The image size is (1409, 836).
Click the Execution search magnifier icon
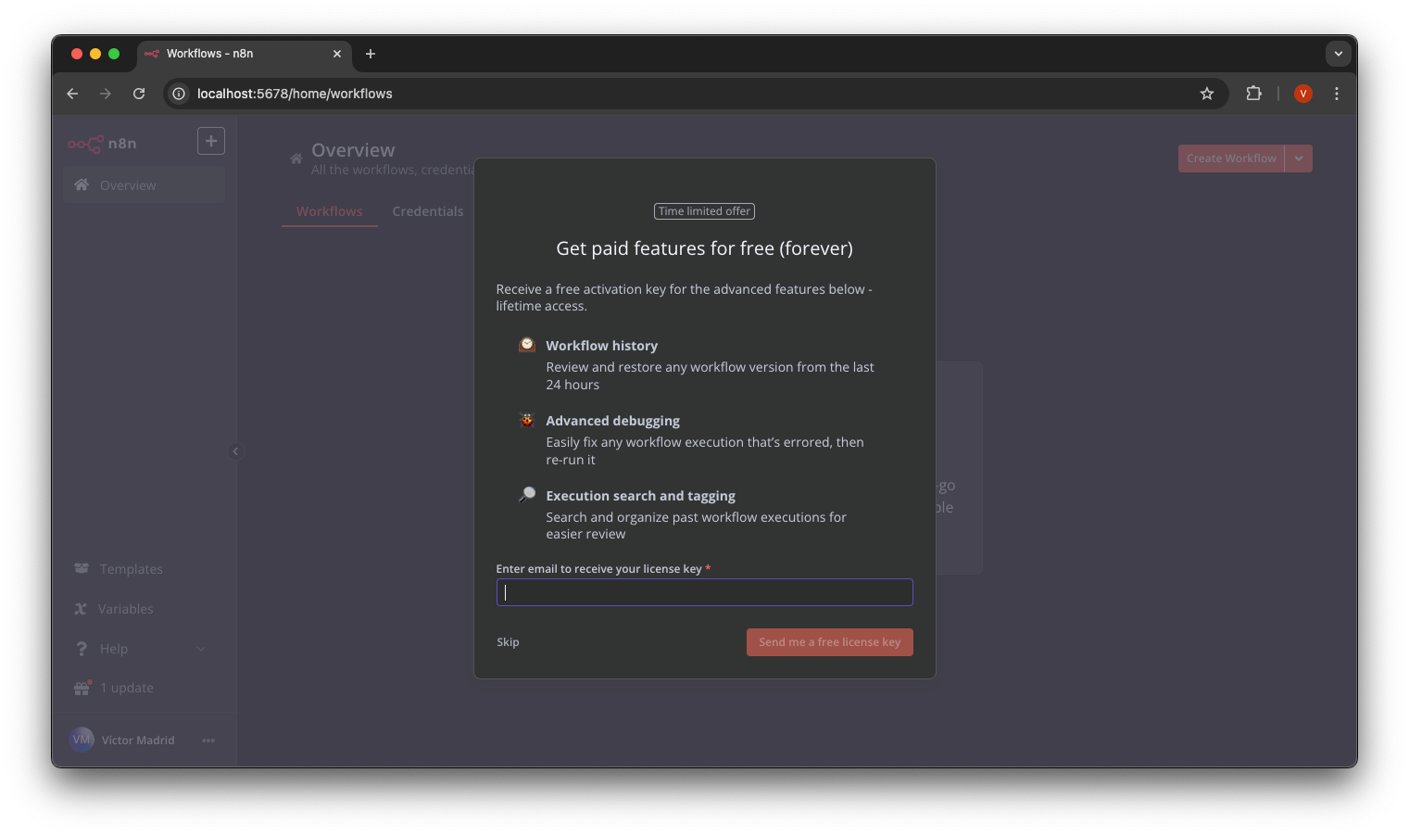pyautogui.click(x=527, y=494)
